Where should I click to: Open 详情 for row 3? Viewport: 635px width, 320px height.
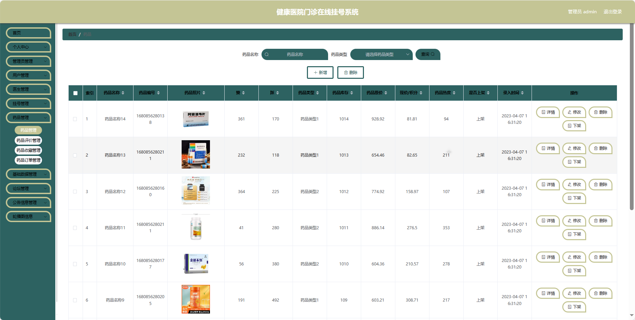coord(548,185)
